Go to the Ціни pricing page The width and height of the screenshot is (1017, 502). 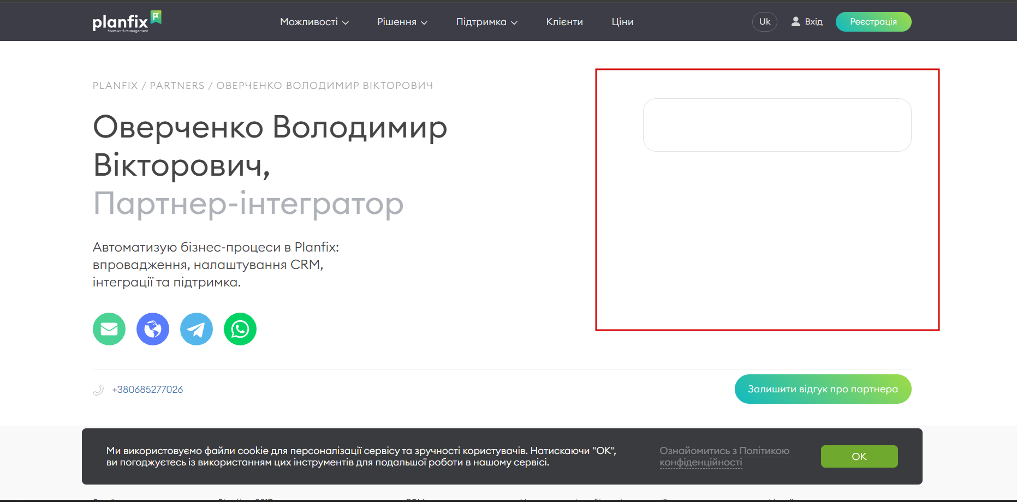622,22
